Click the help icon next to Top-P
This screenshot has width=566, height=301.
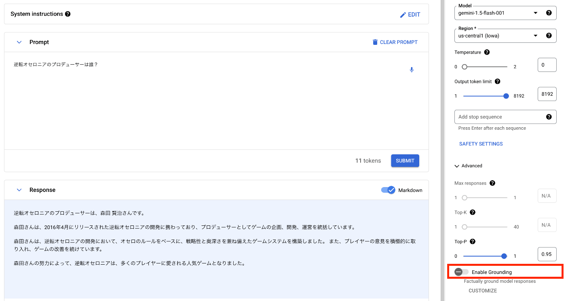(472, 242)
